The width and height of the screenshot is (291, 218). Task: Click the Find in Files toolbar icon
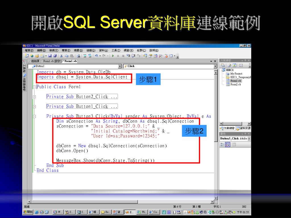click(78, 56)
